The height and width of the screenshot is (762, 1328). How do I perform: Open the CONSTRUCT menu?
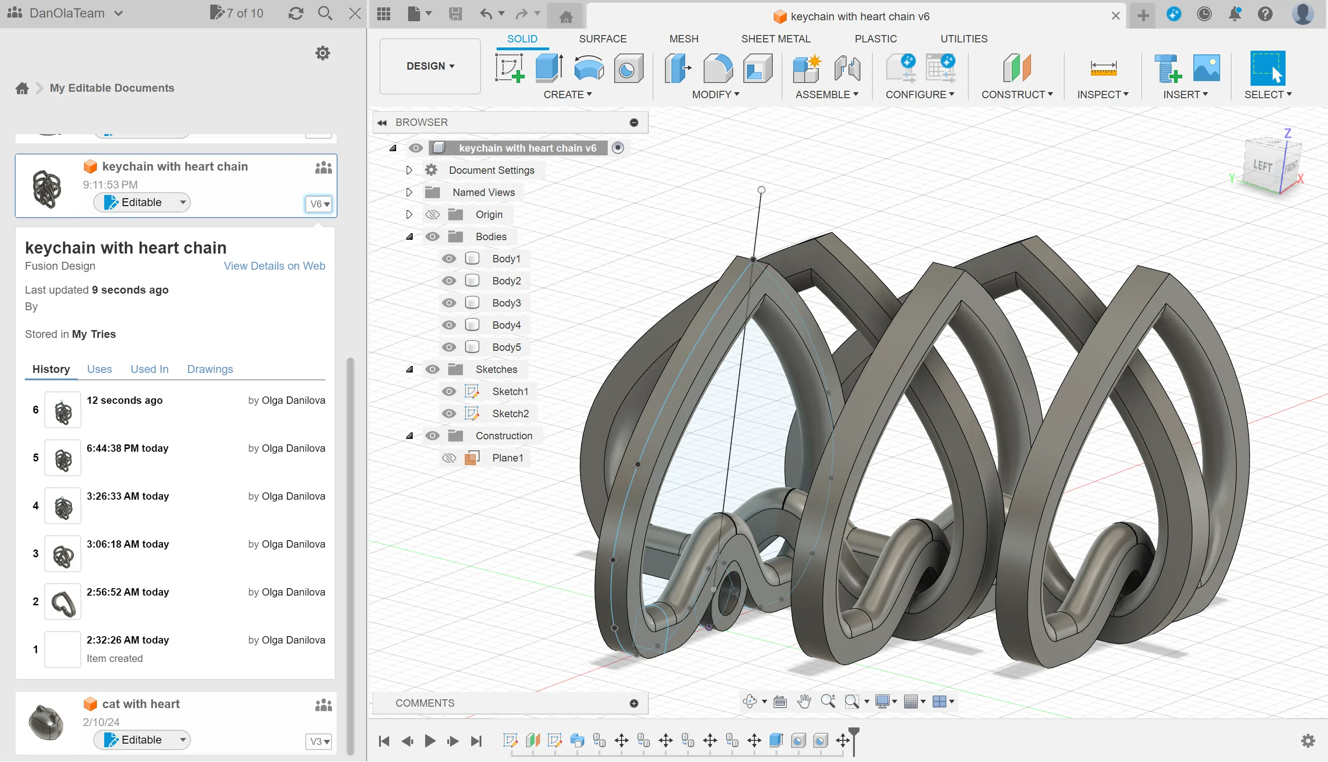(1017, 95)
